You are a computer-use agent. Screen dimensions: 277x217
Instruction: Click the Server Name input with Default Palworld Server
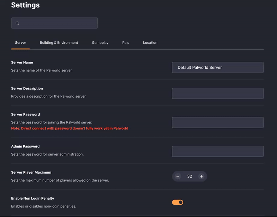click(217, 68)
